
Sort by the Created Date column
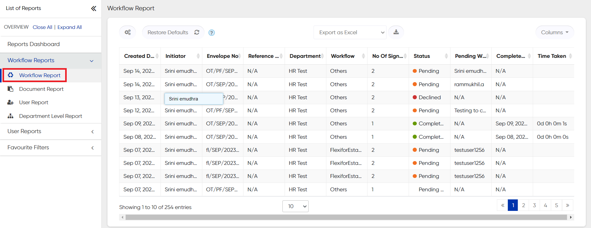point(140,56)
